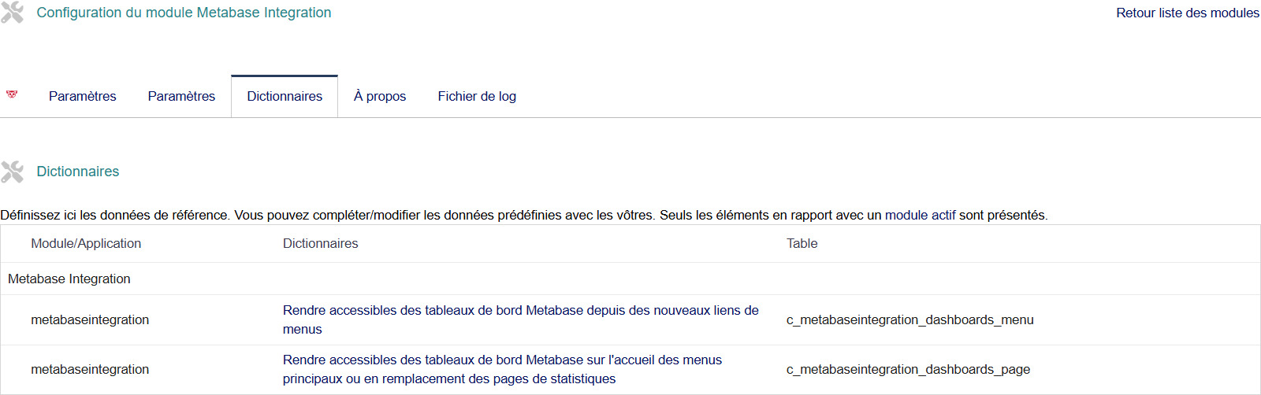Viewport: 1261px width, 395px height.
Task: Click the Module/Application column header
Action: tap(86, 244)
